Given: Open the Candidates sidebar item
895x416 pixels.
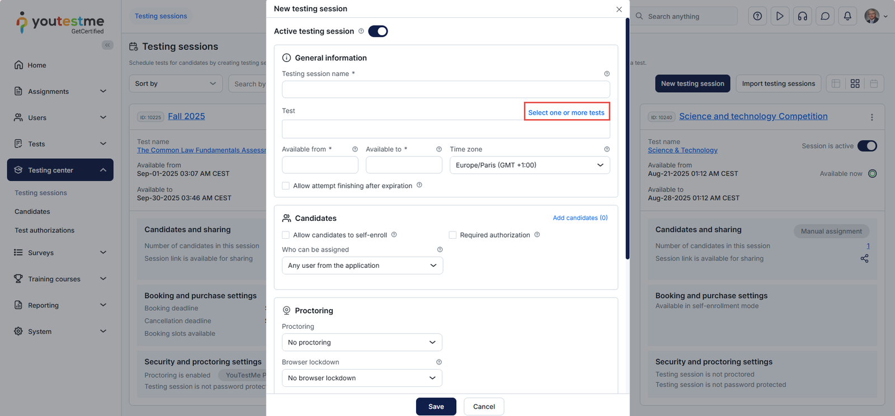Looking at the screenshot, I should coord(32,211).
